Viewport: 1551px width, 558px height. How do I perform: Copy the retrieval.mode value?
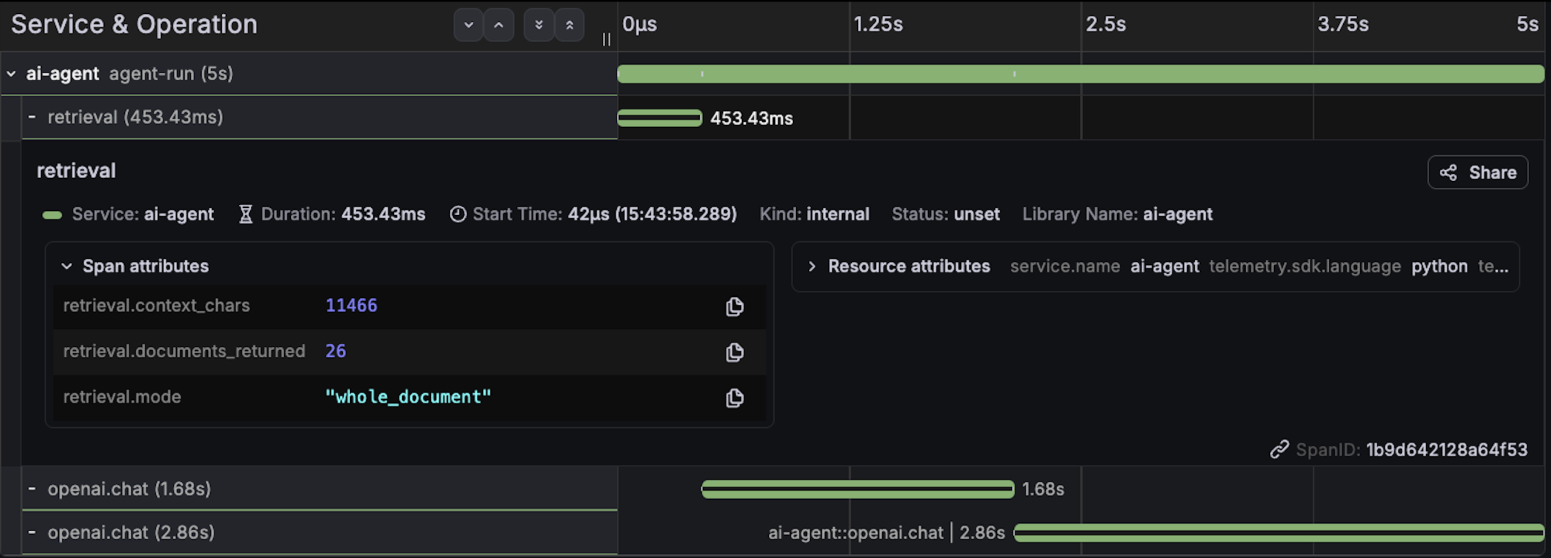(x=734, y=398)
